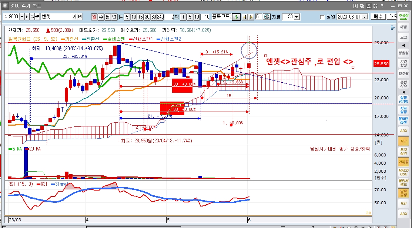Click the play arrow next to stock code

(27, 17)
